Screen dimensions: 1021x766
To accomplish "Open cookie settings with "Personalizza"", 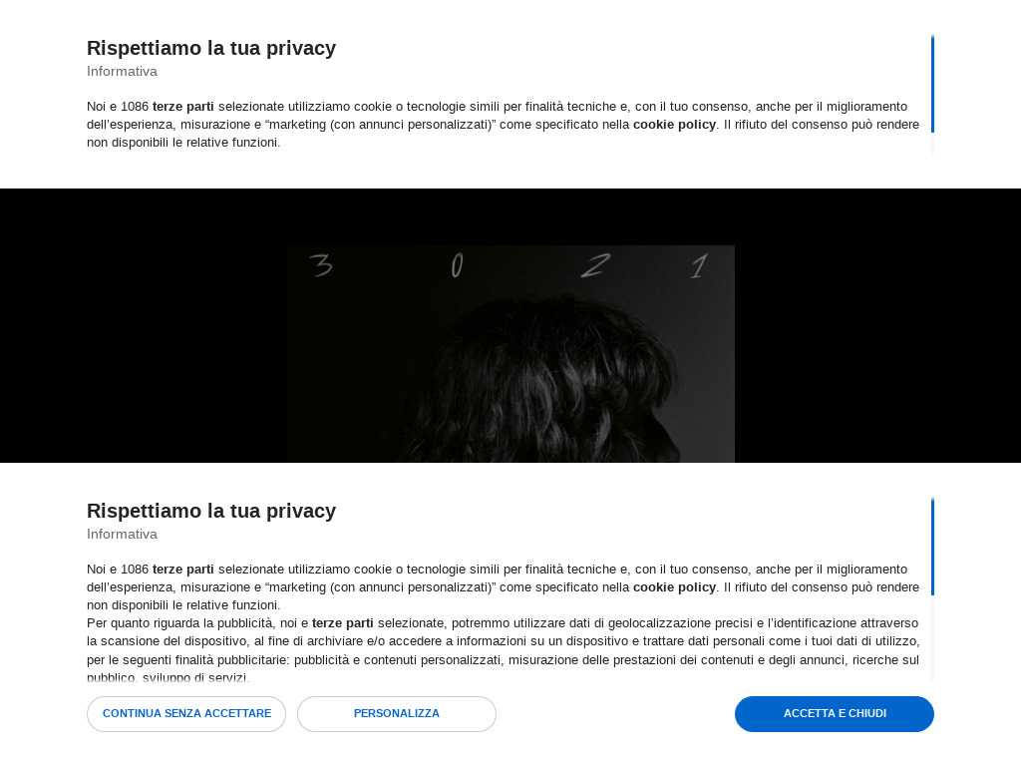I will [396, 714].
